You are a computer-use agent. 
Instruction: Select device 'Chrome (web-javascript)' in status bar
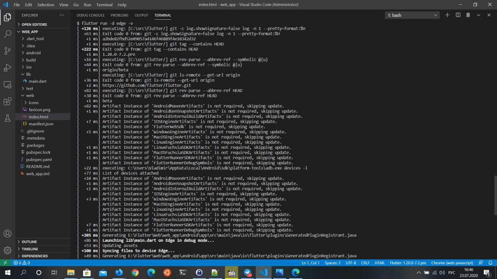452,263
